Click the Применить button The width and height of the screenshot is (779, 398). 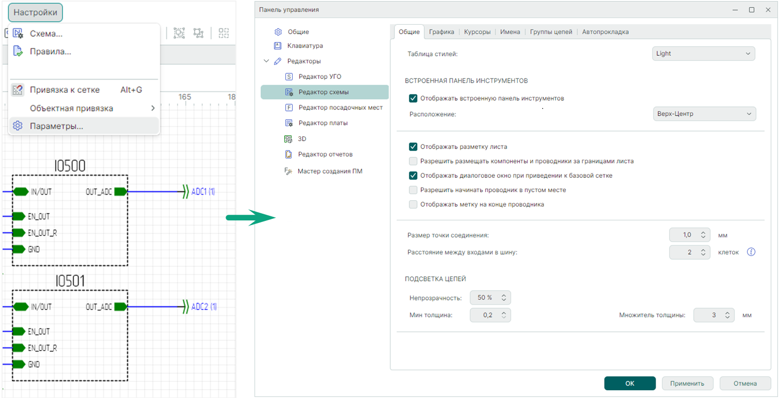(687, 384)
